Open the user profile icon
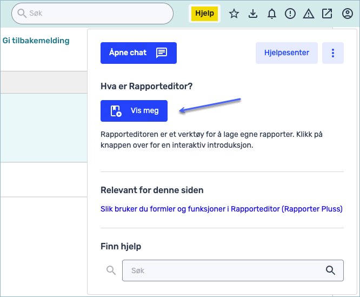Viewport: 360px width, 297px height. tap(348, 14)
